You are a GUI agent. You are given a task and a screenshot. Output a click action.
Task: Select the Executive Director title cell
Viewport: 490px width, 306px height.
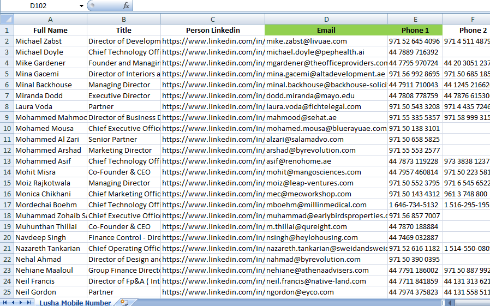pos(124,96)
